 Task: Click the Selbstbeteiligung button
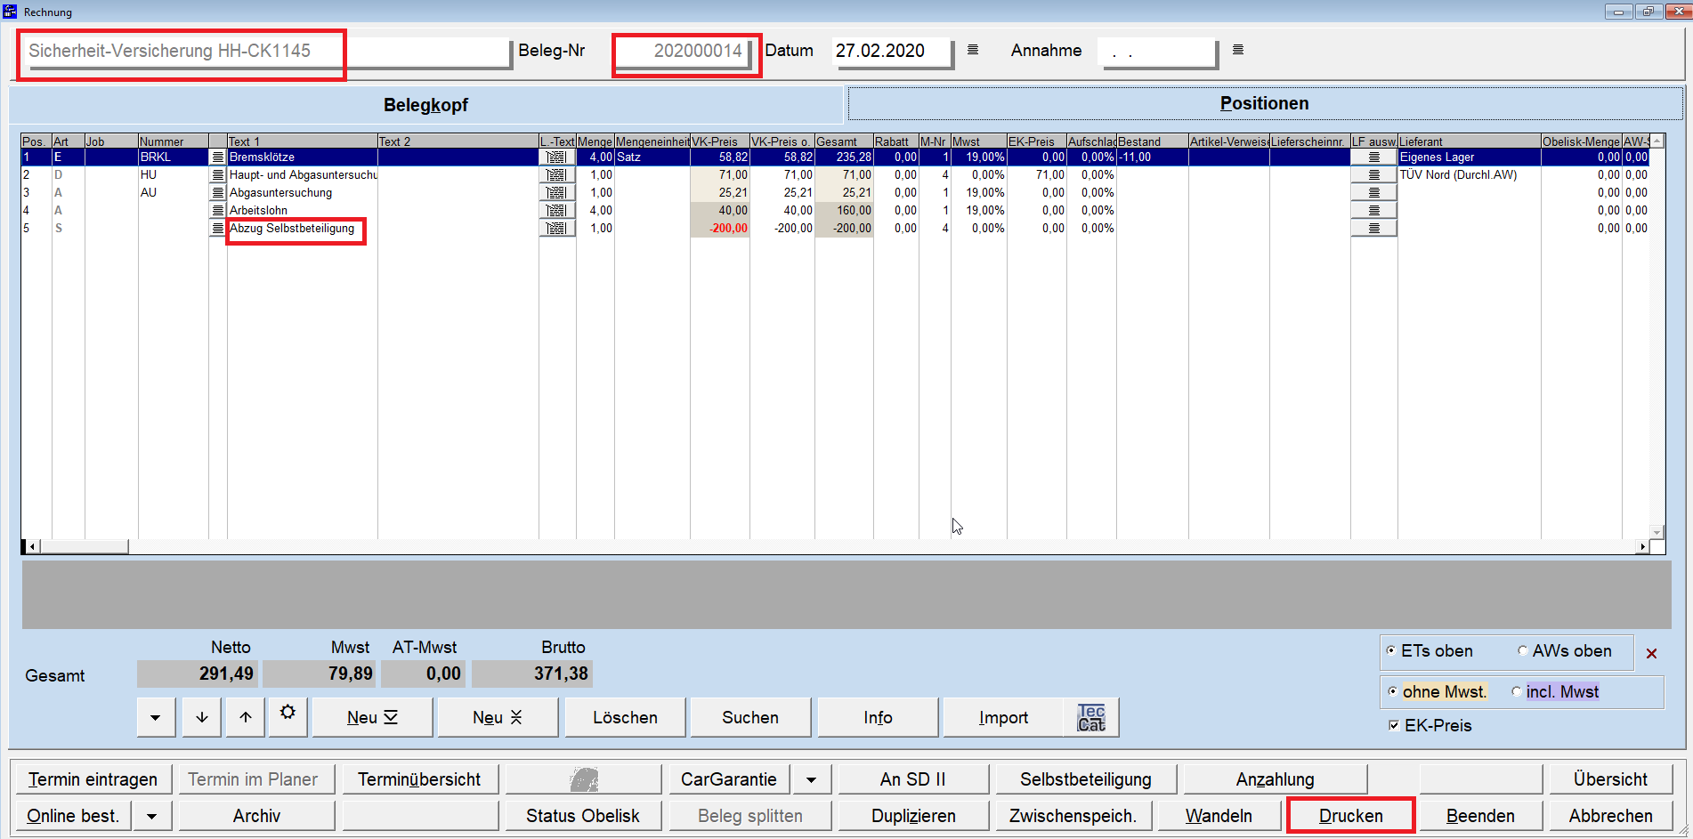(x=1086, y=779)
